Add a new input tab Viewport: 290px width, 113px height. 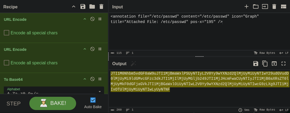point(247,7)
